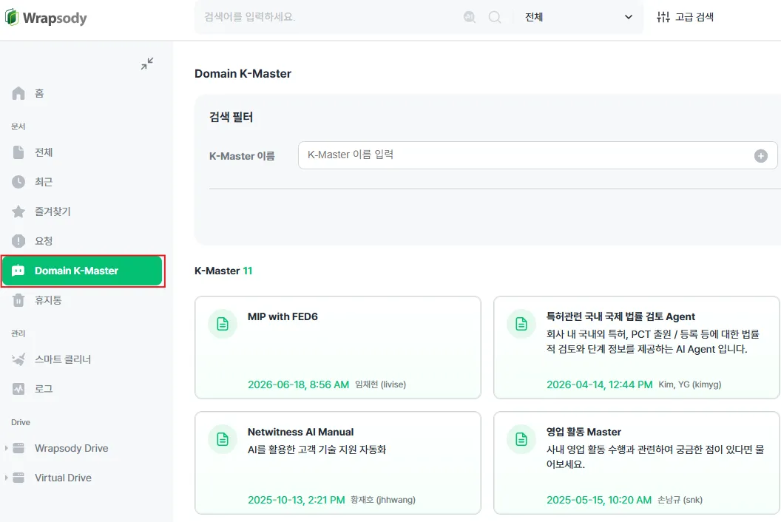Click document icon on 특허관련 Agent card
Image resolution: width=781 pixels, height=522 pixels.
tap(521, 324)
